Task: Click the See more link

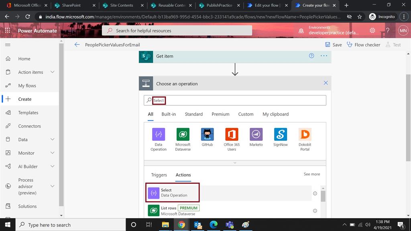Action: [x=311, y=174]
